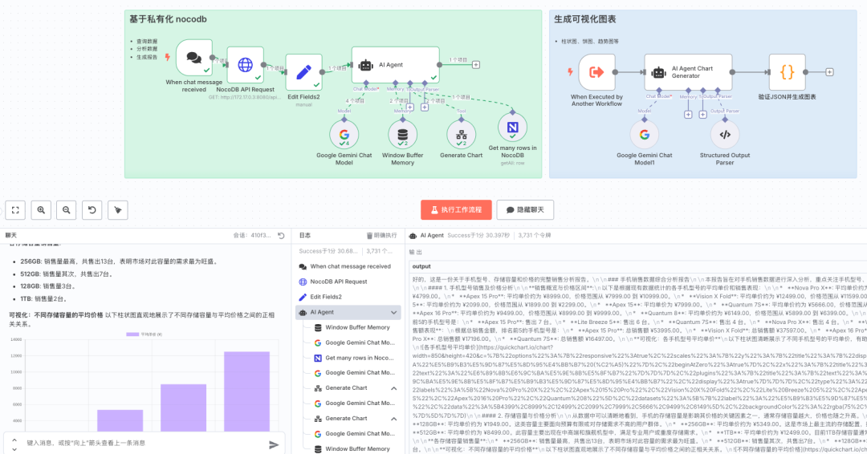Select the Google Gemini Chat Model node

[344, 134]
